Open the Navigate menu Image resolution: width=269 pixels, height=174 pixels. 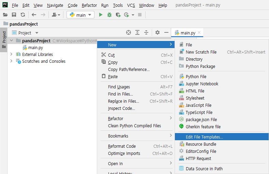tap(55, 5)
